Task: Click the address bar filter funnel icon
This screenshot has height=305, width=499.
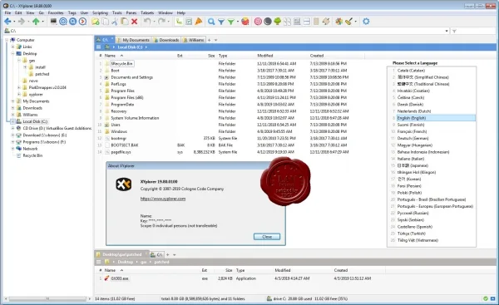Action: coord(454,31)
